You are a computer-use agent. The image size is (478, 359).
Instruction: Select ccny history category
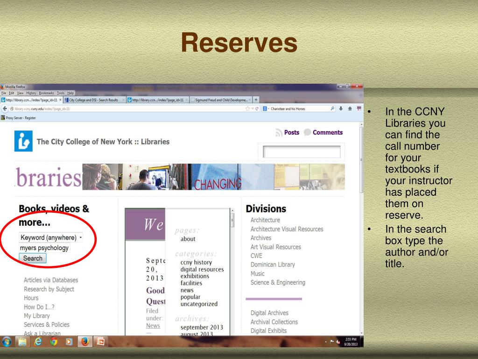(x=196, y=262)
